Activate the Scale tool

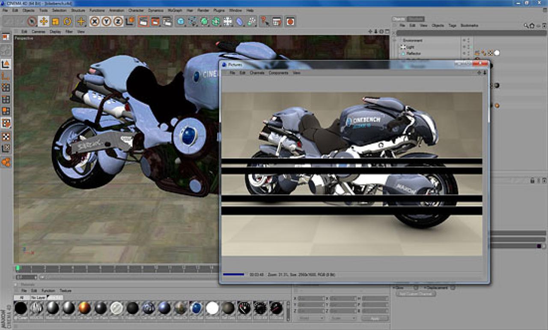click(55, 21)
